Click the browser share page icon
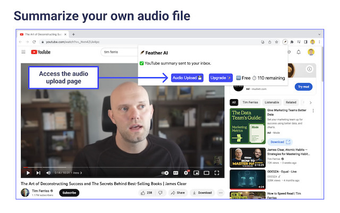 point(269,42)
